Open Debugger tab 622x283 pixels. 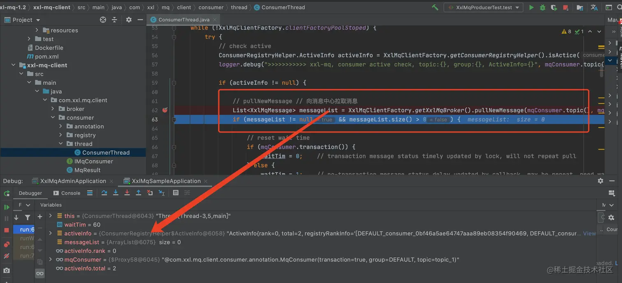coord(30,193)
